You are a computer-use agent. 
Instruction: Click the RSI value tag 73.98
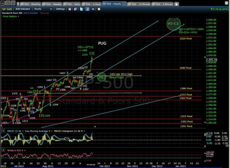tap(209, 155)
